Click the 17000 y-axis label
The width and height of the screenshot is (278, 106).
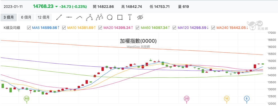coord(272,33)
